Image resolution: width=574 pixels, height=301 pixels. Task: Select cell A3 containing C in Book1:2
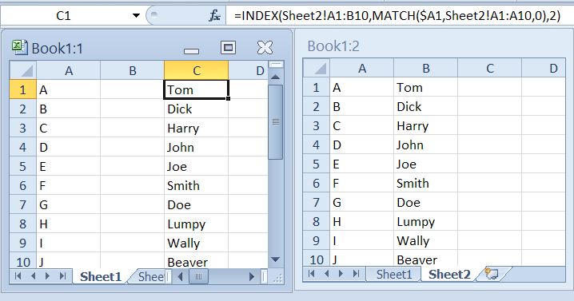(x=361, y=126)
